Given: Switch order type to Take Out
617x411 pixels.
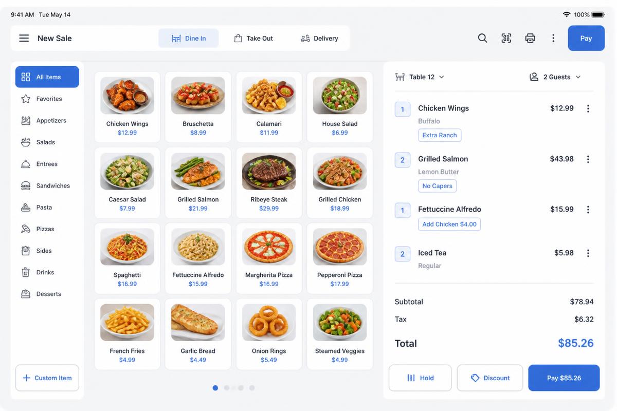Looking at the screenshot, I should [x=253, y=38].
